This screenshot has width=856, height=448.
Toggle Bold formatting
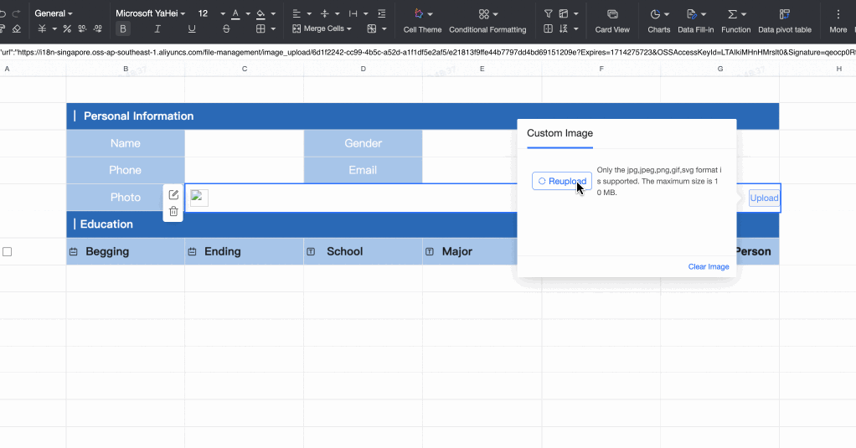(123, 29)
